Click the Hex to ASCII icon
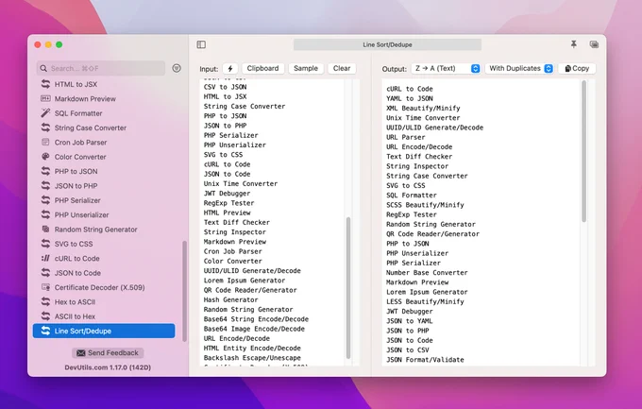The width and height of the screenshot is (642, 409). click(x=45, y=301)
